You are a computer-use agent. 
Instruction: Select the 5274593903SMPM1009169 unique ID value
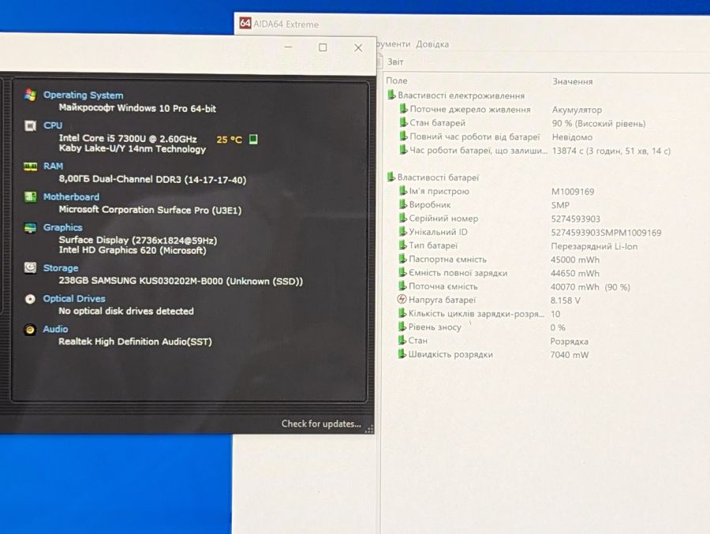coord(607,233)
